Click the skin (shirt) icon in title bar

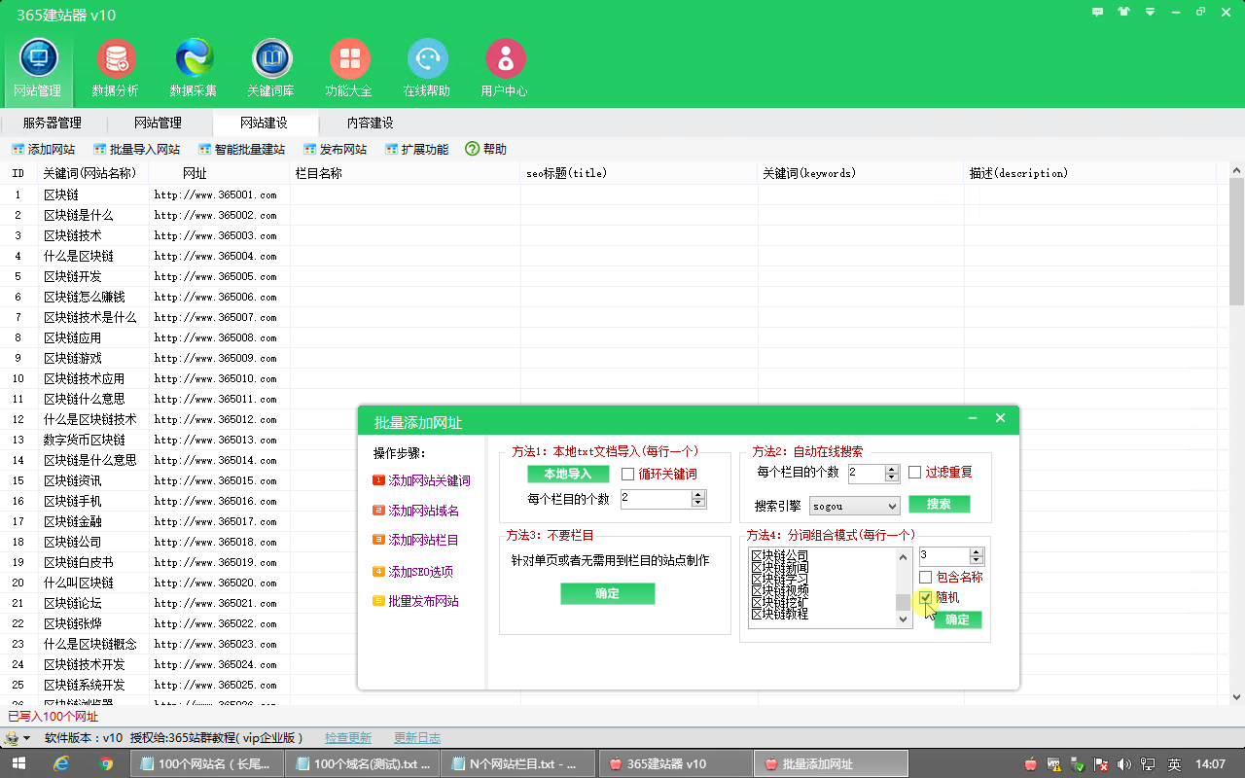1124,13
